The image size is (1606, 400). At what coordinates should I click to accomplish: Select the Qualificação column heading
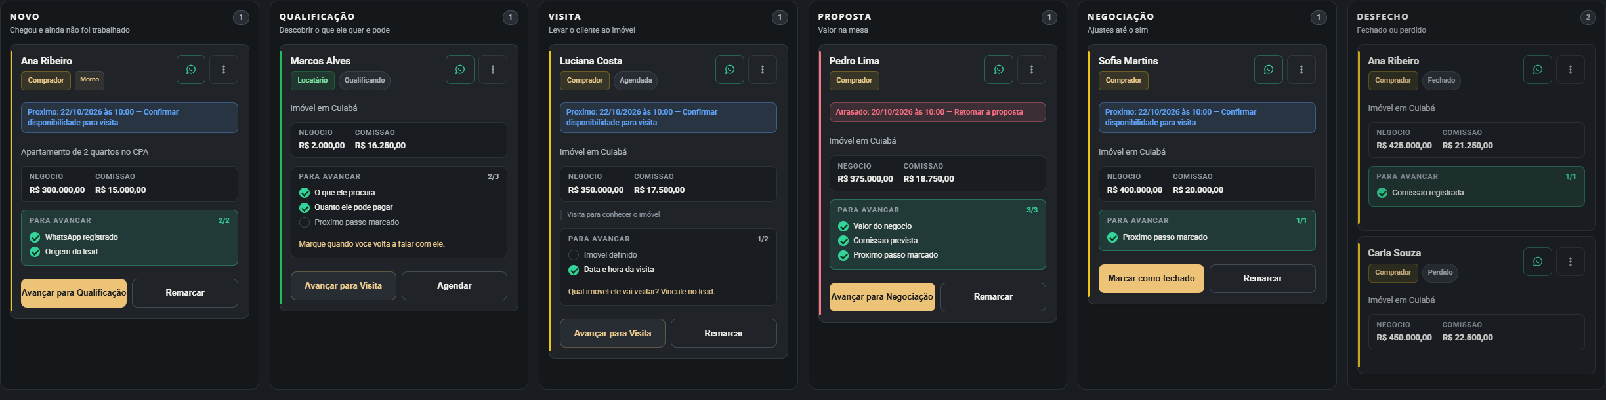317,17
